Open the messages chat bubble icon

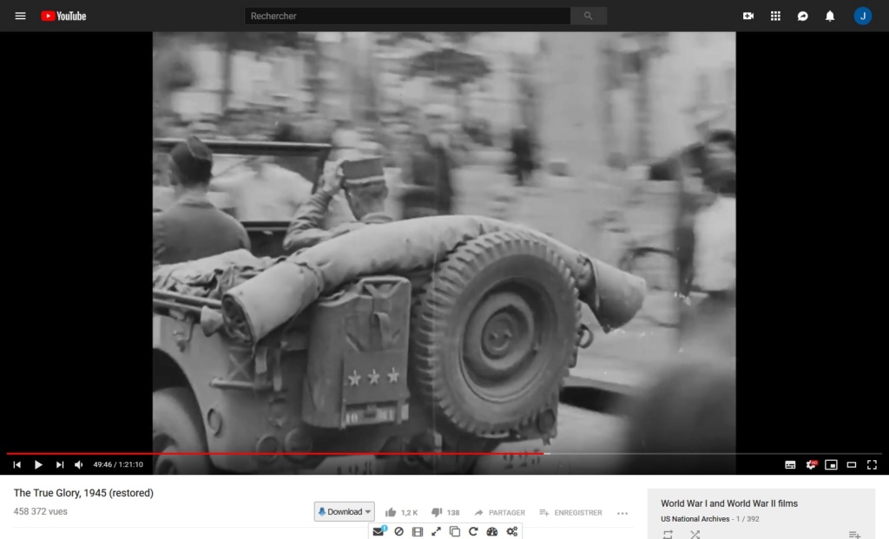click(803, 16)
